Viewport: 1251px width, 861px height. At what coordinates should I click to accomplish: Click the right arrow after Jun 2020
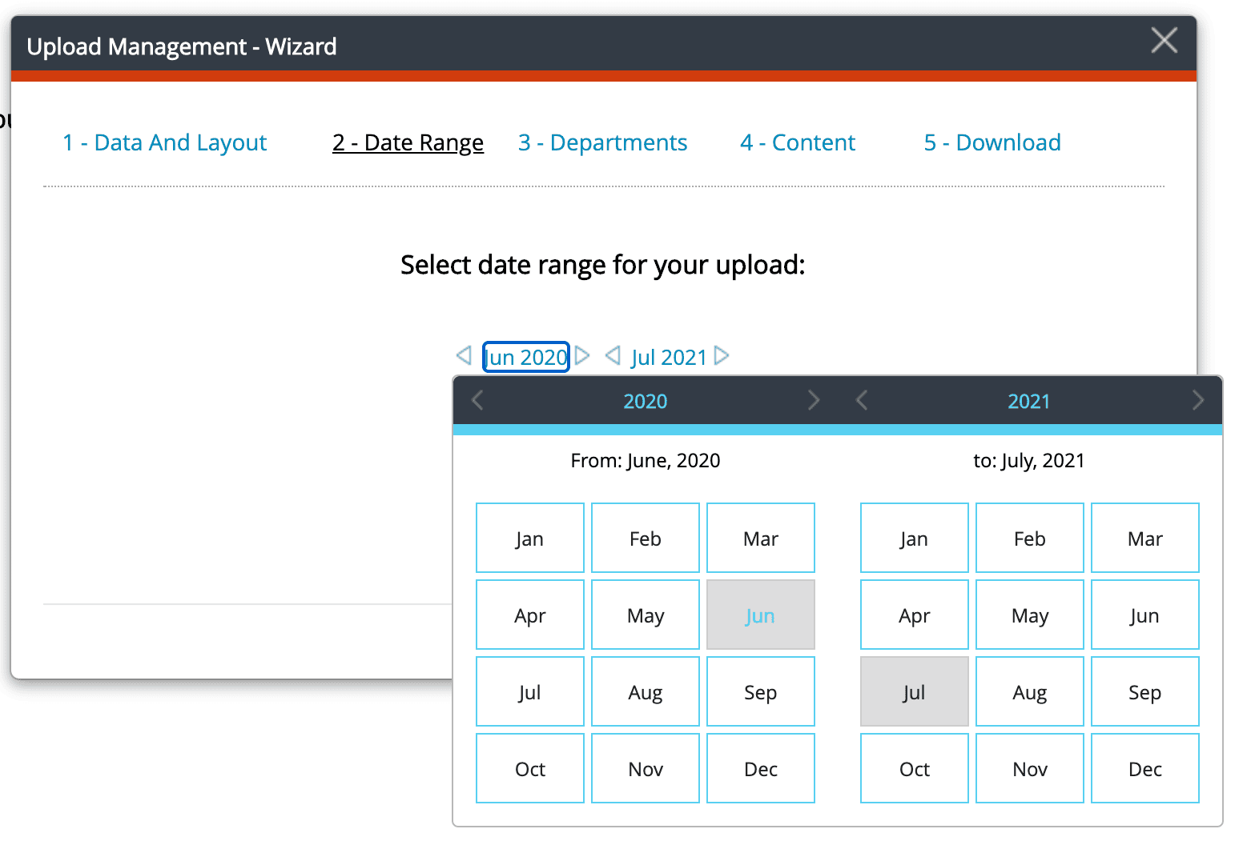tap(582, 355)
